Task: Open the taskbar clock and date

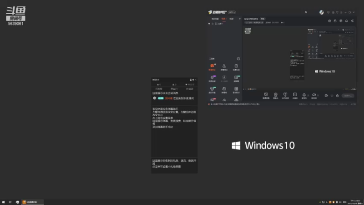Action: click(x=355, y=202)
